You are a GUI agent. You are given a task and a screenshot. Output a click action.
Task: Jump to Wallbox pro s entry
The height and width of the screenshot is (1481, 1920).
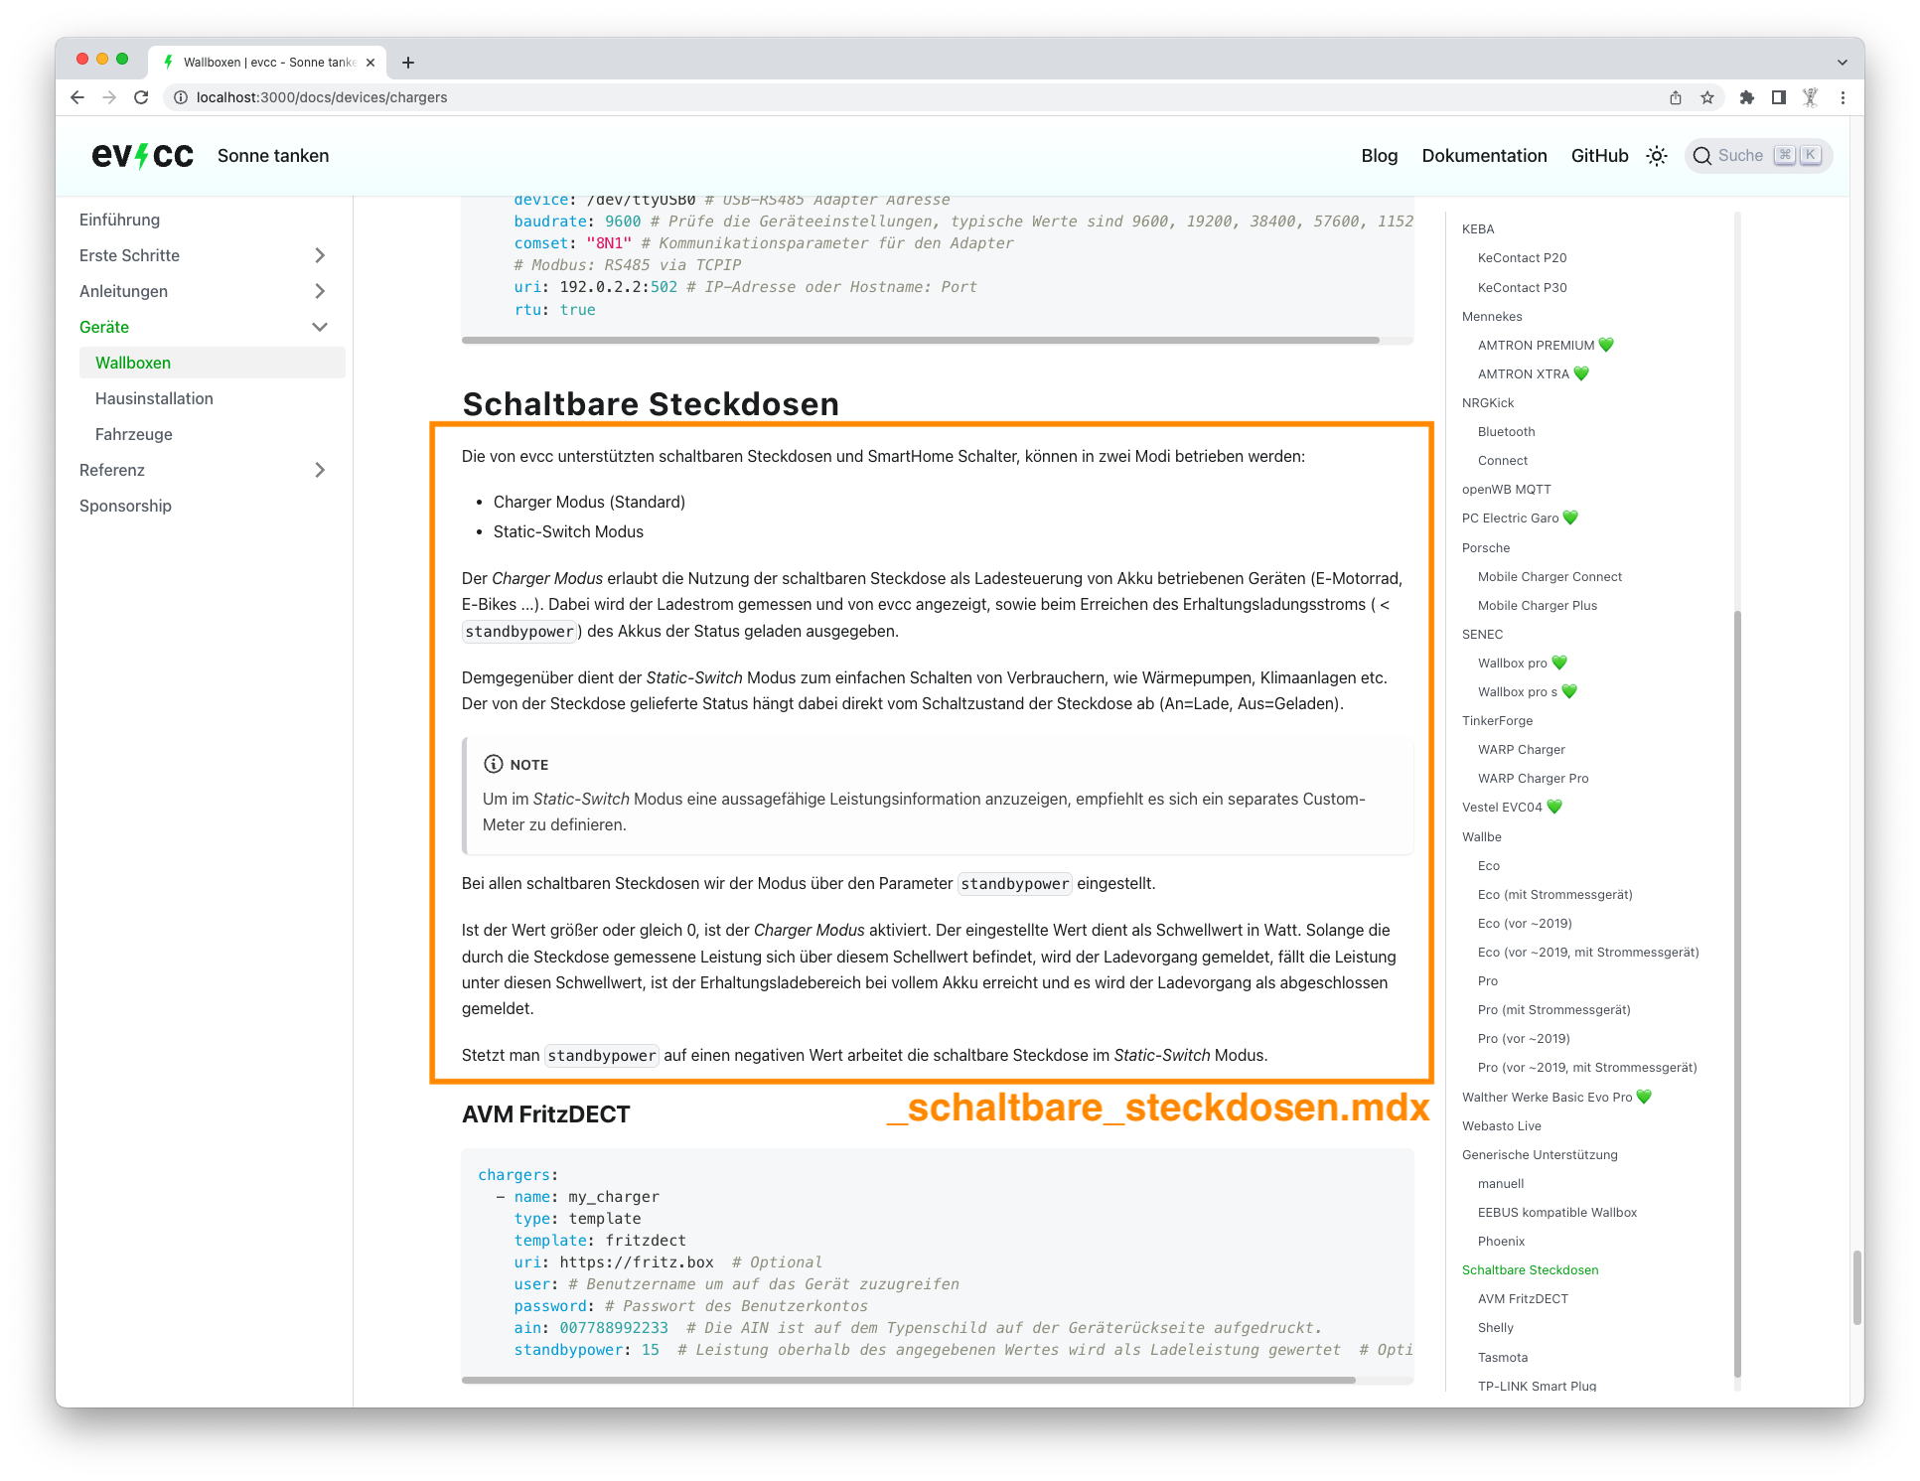(1527, 691)
